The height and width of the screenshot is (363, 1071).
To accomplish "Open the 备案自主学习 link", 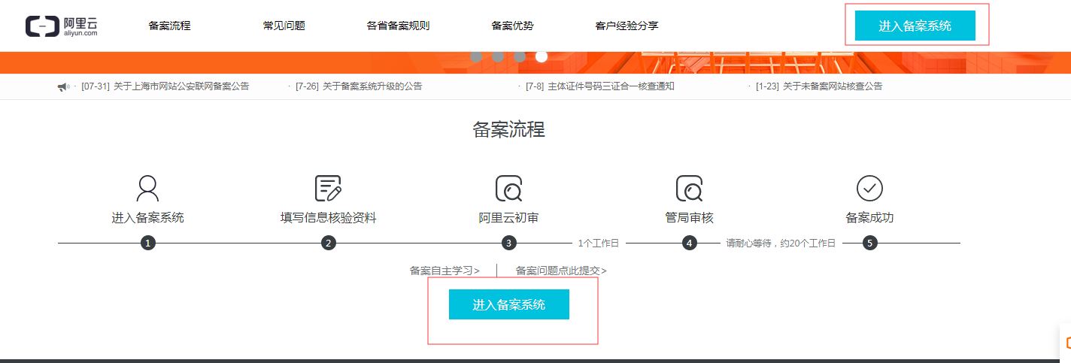I will pos(444,271).
